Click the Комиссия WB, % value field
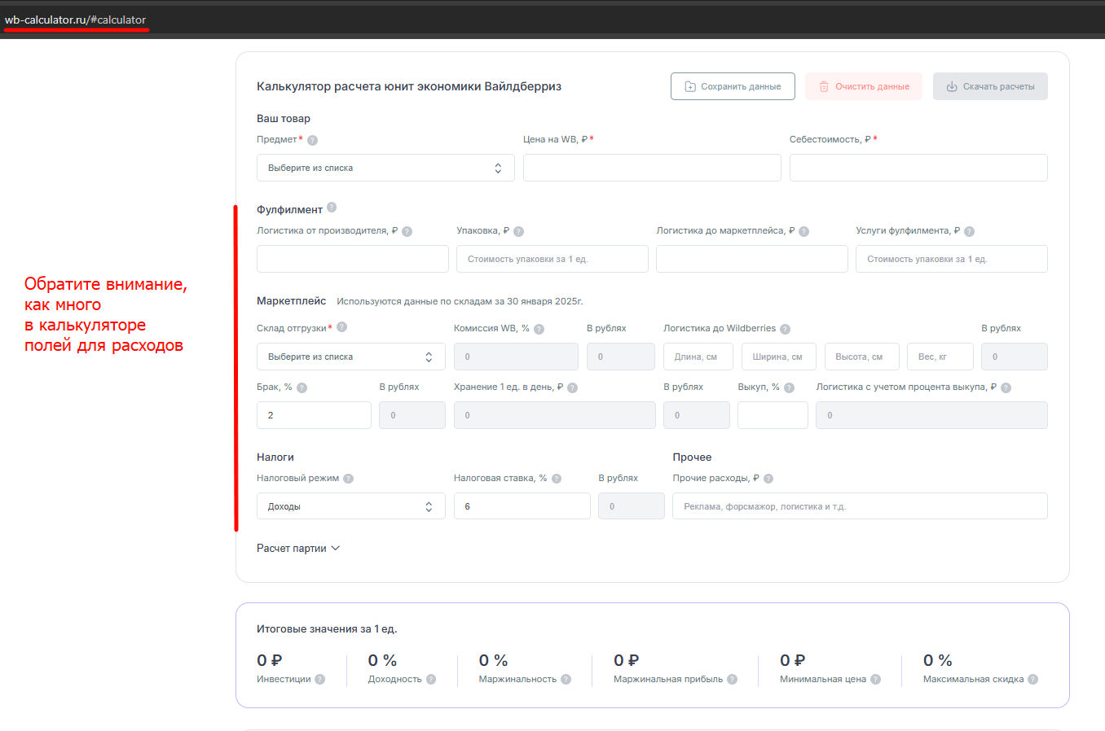 click(516, 357)
